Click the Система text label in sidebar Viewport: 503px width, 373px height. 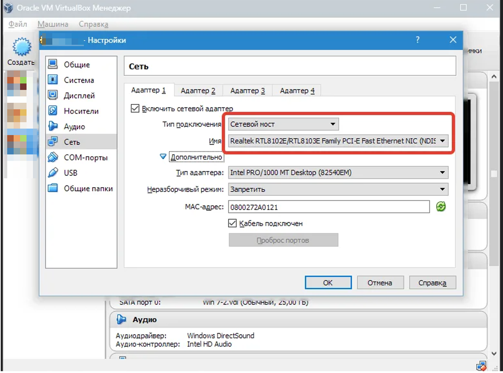(79, 80)
